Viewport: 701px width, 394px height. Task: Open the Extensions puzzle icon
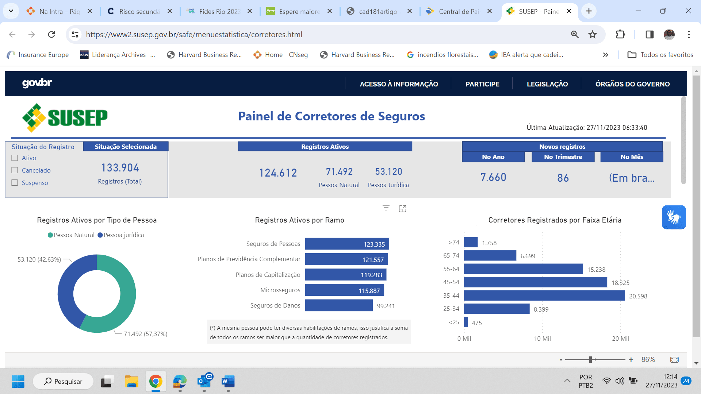(620, 34)
